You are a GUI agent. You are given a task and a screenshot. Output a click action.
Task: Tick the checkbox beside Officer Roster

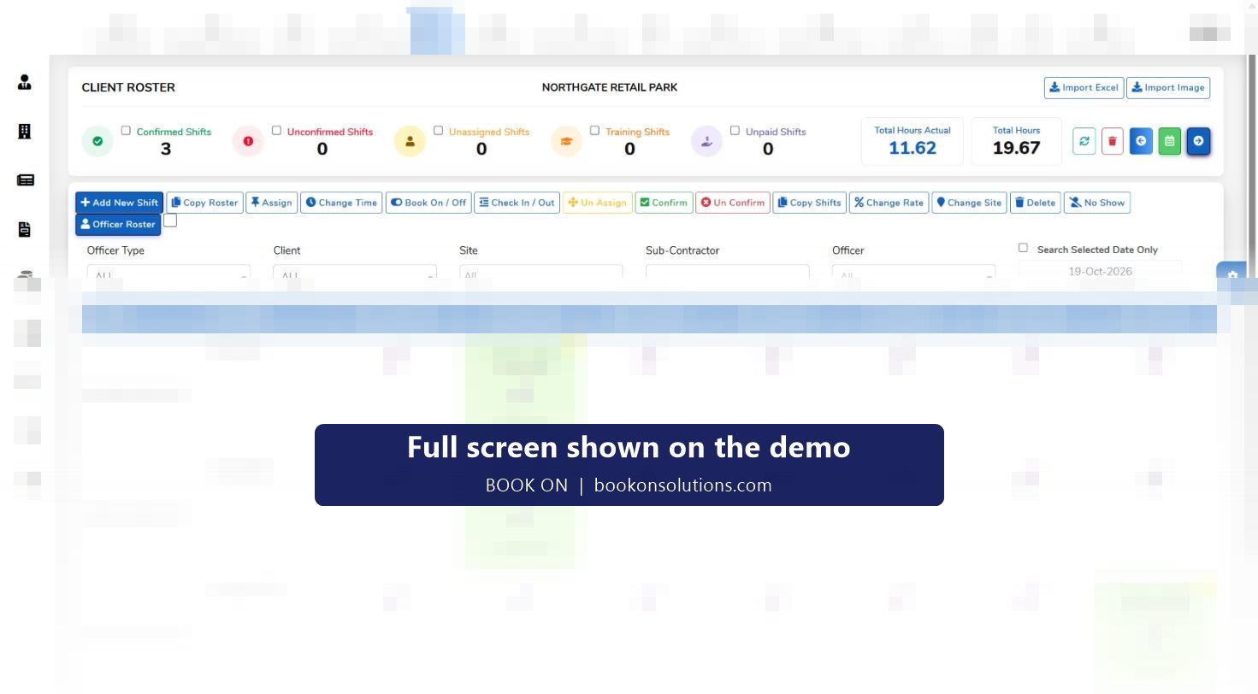click(x=170, y=221)
